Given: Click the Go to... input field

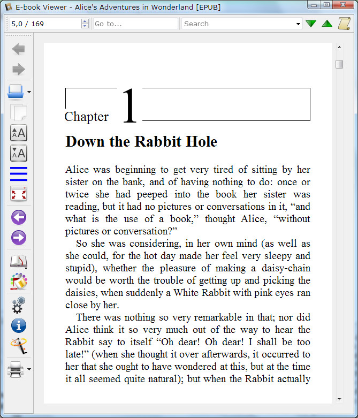Looking at the screenshot, I should pyautogui.click(x=135, y=24).
